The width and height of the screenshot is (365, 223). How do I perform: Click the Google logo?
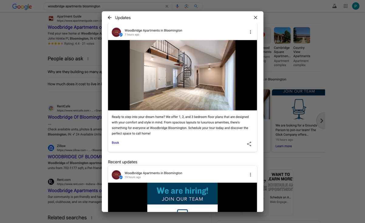point(22,6)
